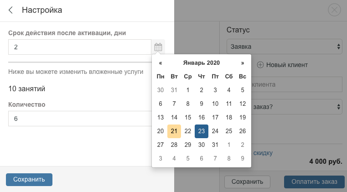This screenshot has height=192, width=347.
Task: Pick date 29 in the calendar
Action: (x=188, y=145)
